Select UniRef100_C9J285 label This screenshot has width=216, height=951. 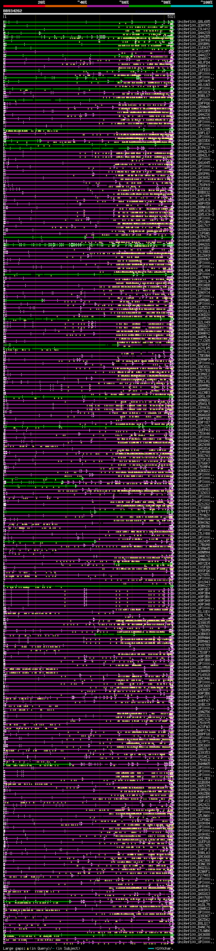[194, 129]
